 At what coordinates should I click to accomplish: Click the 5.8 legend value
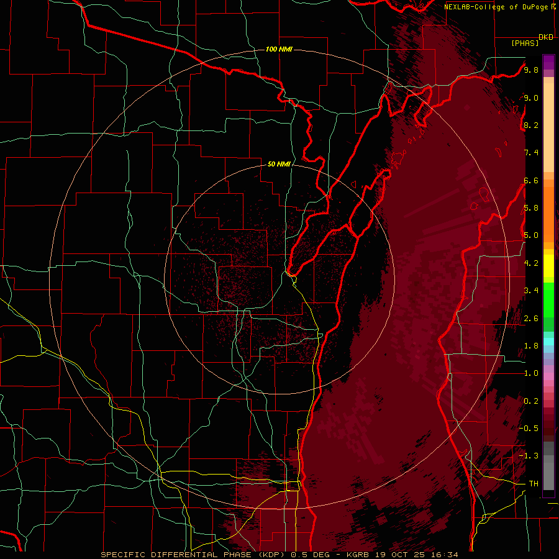click(x=531, y=208)
